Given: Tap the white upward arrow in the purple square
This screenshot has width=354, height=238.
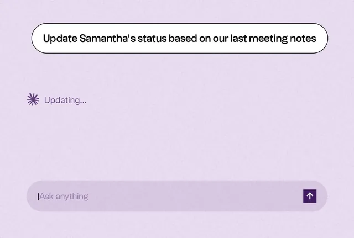Looking at the screenshot, I should click(310, 196).
